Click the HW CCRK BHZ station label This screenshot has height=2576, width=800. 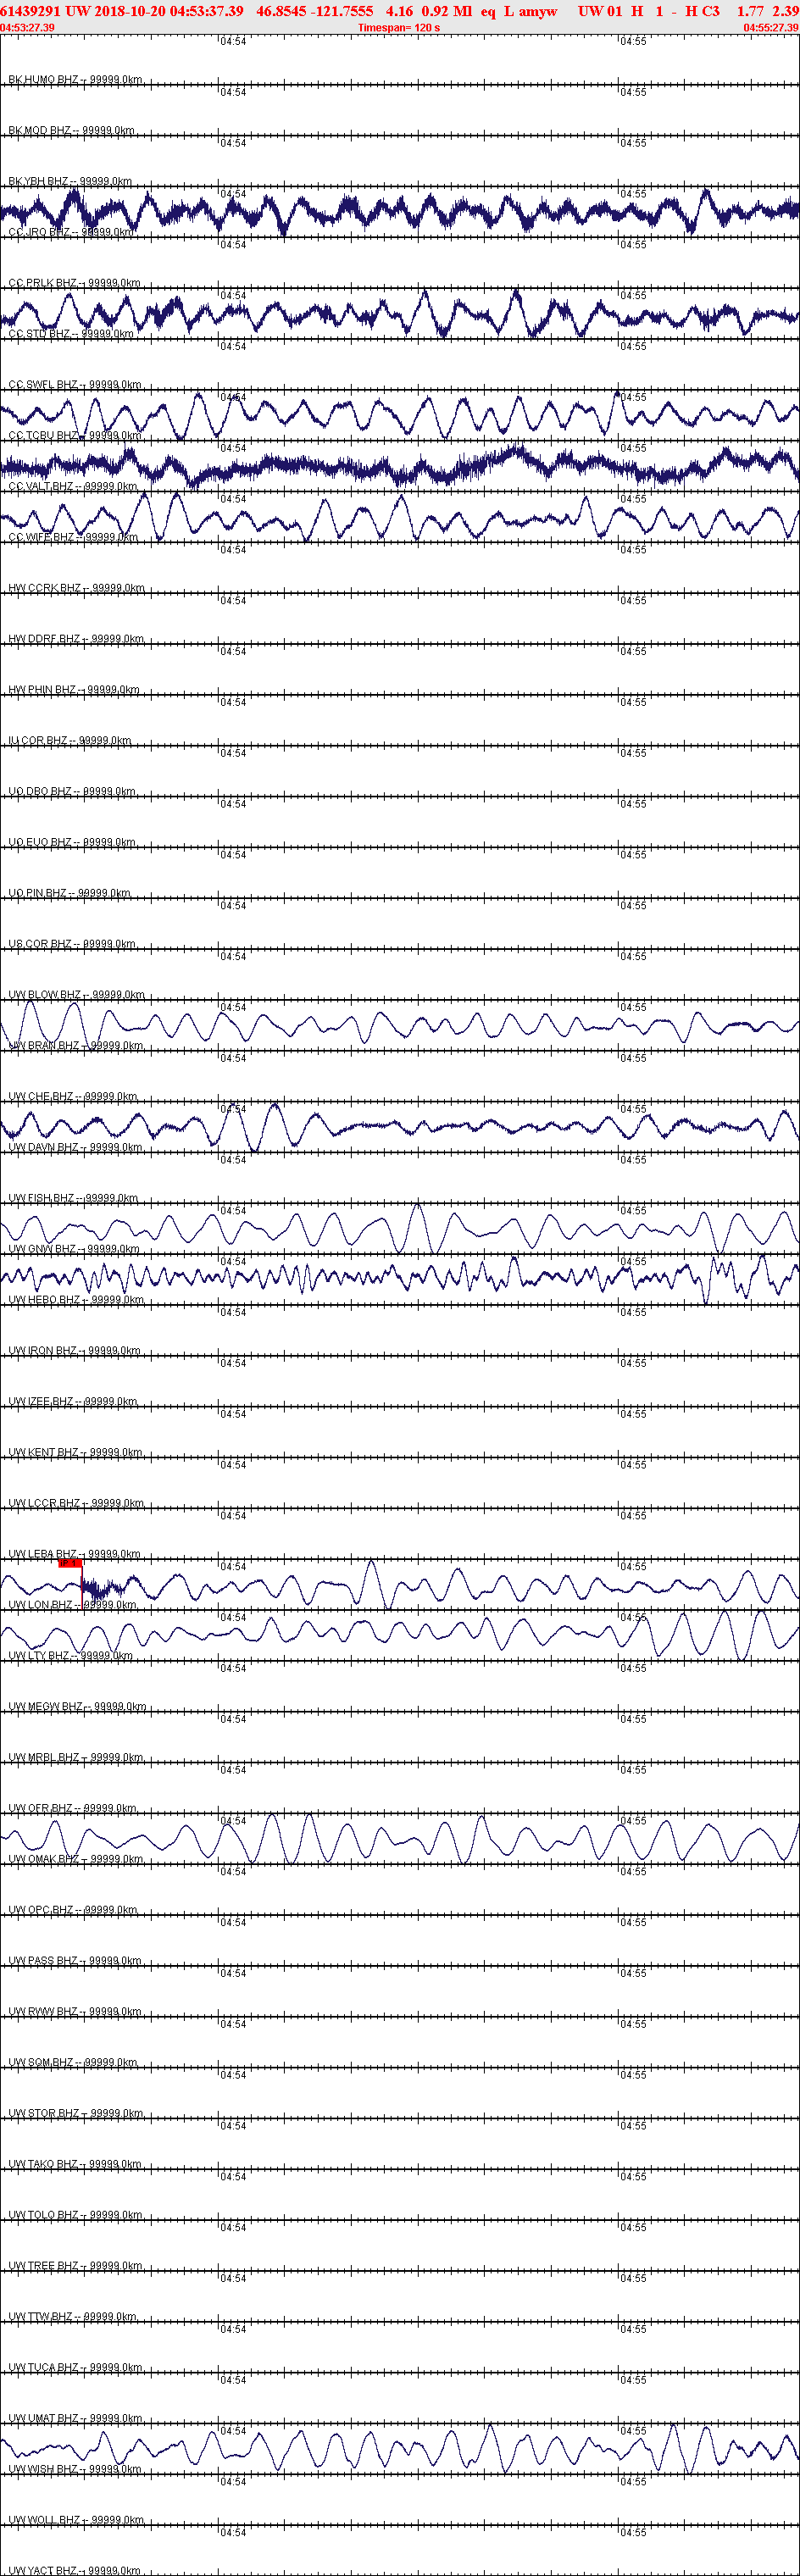pyautogui.click(x=76, y=588)
